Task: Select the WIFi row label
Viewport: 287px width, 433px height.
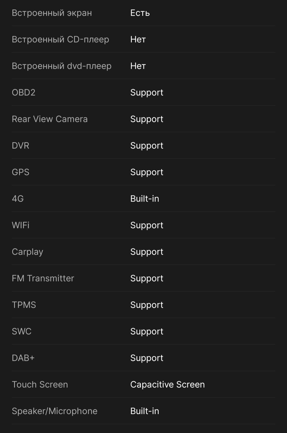Action: pyautogui.click(x=20, y=225)
